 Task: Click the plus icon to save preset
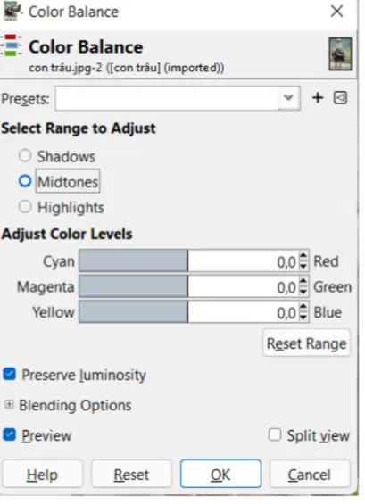318,98
